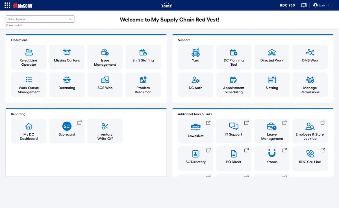Expand the Lorem I. user dropdown chevron
339x208 pixels.
tap(333, 5)
